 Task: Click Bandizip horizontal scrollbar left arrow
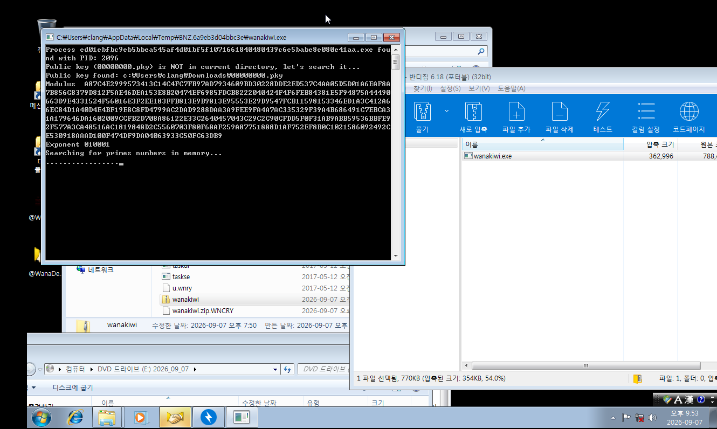point(466,365)
